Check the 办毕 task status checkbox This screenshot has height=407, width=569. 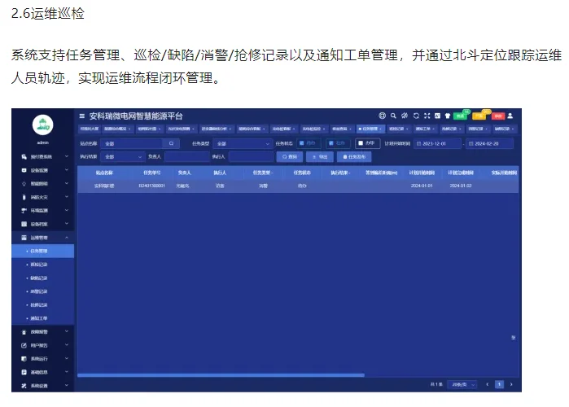(361, 143)
